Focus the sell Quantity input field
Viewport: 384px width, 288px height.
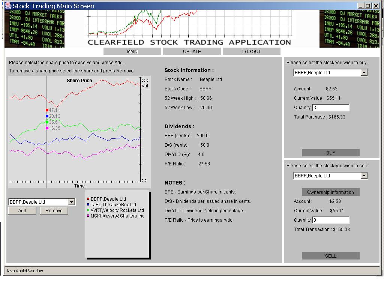click(330, 220)
